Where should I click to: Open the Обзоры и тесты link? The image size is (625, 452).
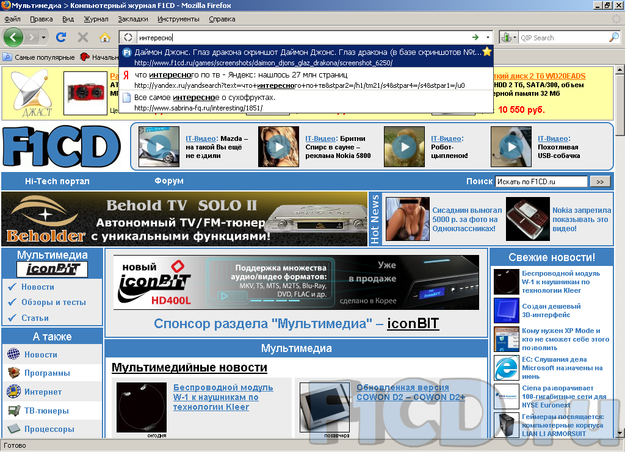[54, 303]
